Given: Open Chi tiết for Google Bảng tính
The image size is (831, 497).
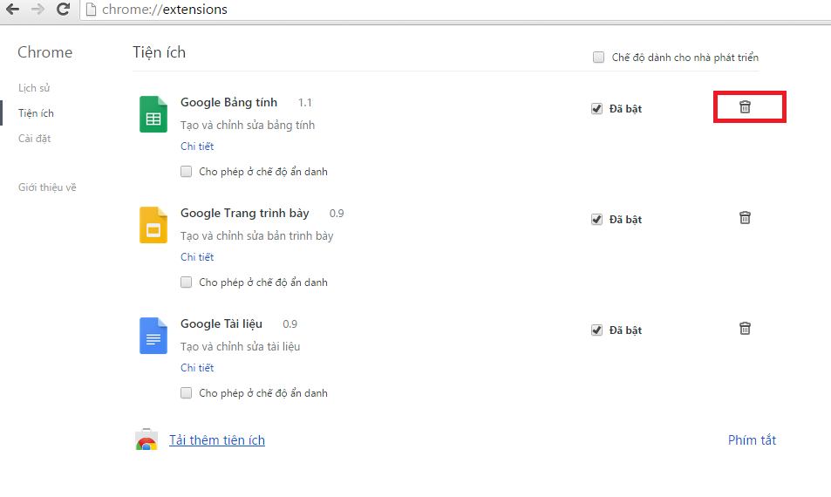Looking at the screenshot, I should (x=197, y=146).
